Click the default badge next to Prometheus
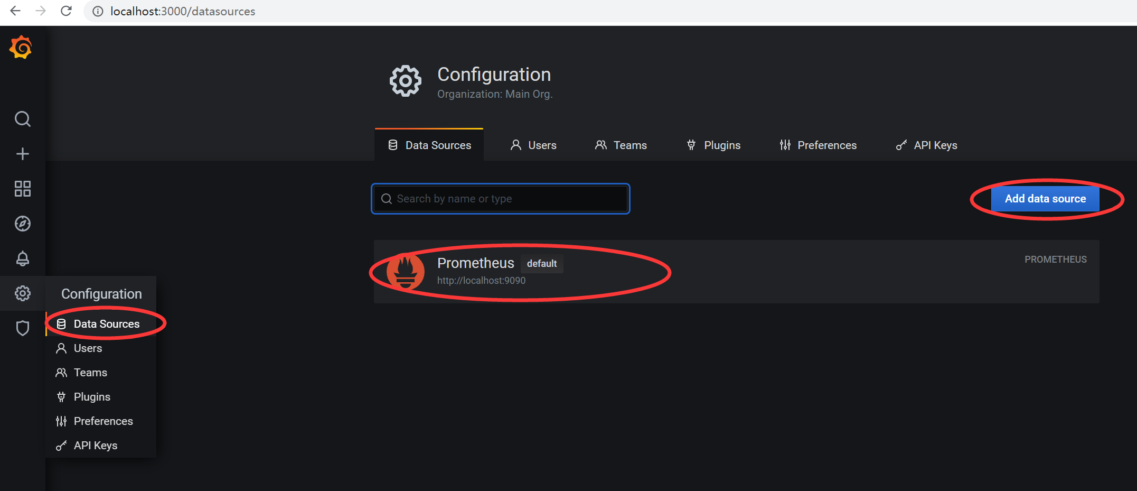 point(542,263)
